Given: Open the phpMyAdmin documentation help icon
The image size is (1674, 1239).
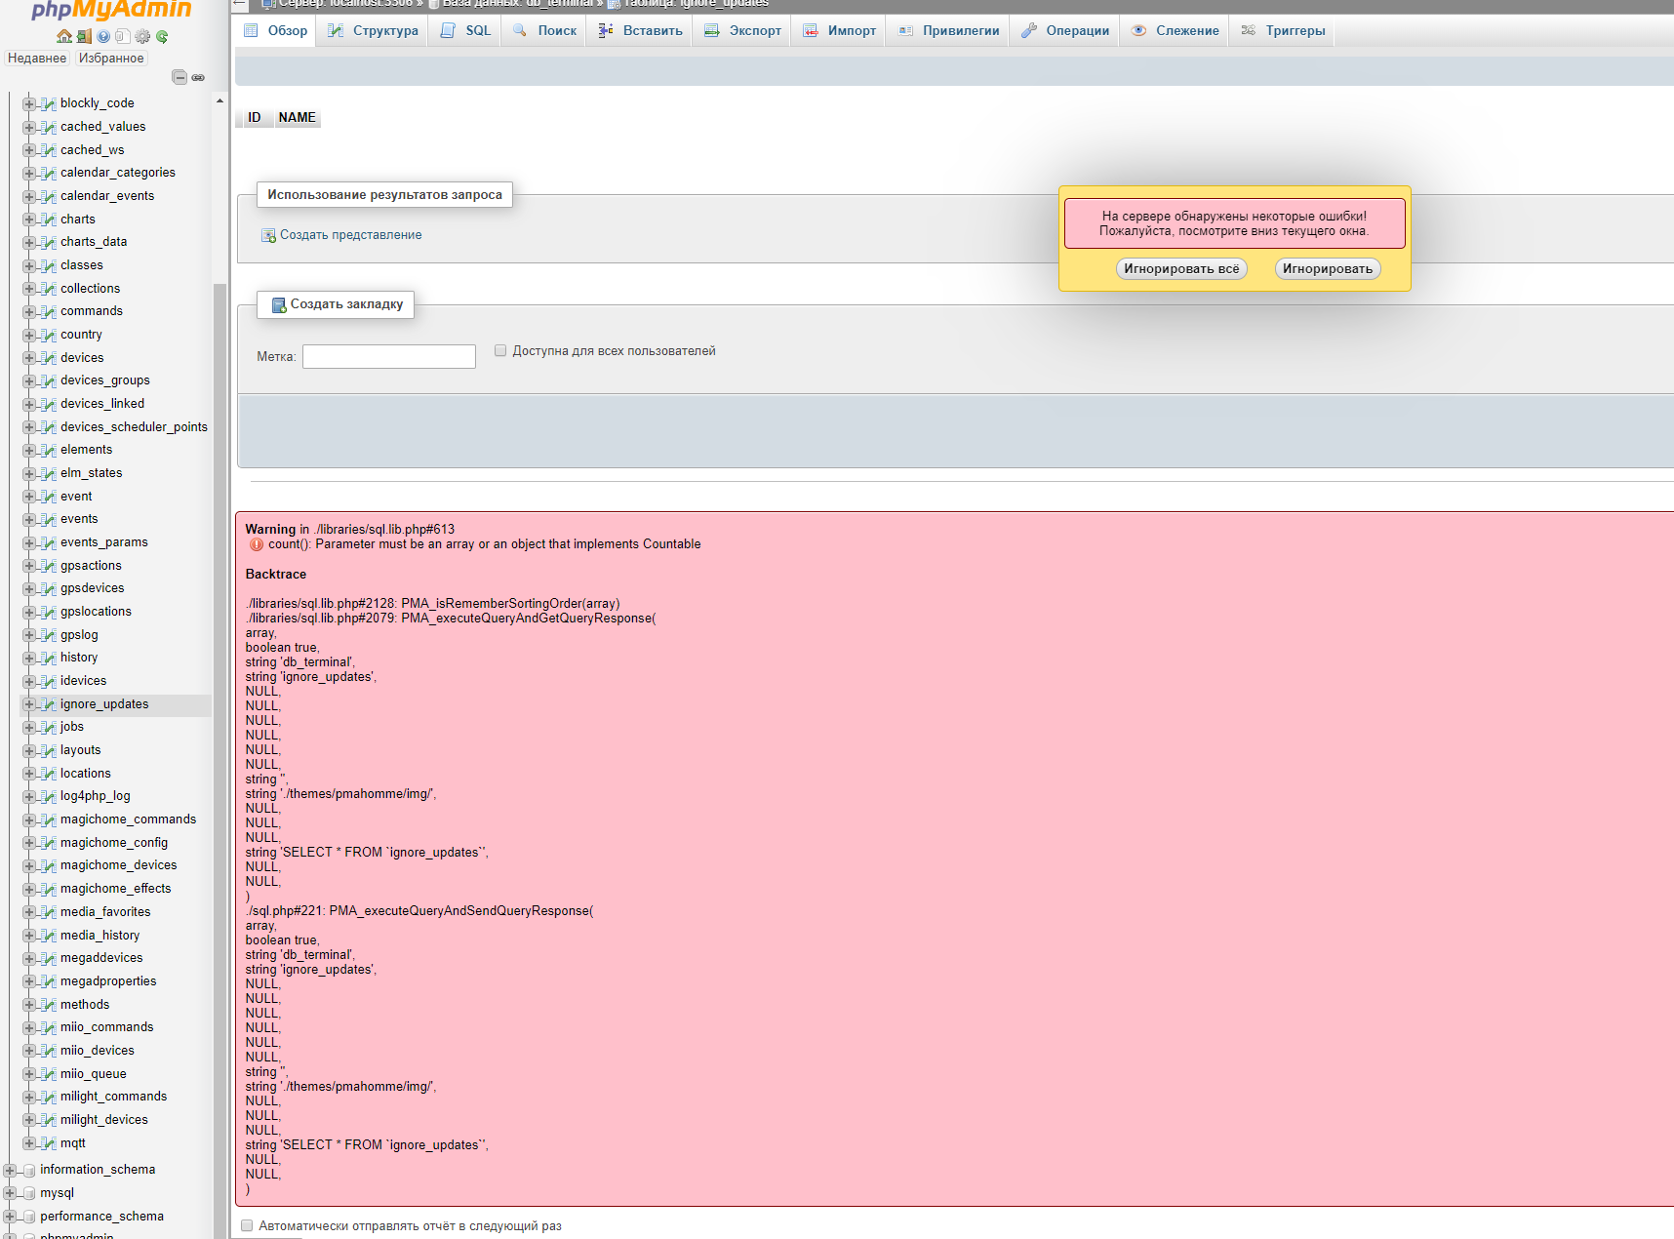Looking at the screenshot, I should click(103, 37).
